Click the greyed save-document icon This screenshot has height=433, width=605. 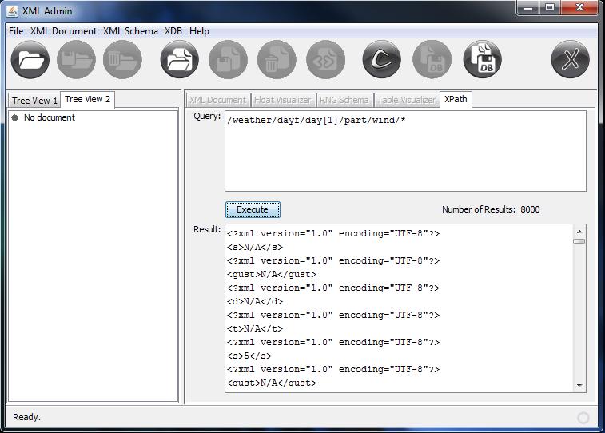tap(228, 60)
